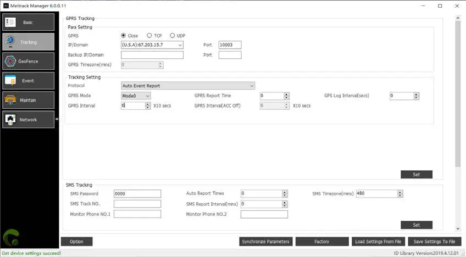This screenshot has width=466, height=257.
Task: Select the TCP radio button
Action: click(x=149, y=36)
